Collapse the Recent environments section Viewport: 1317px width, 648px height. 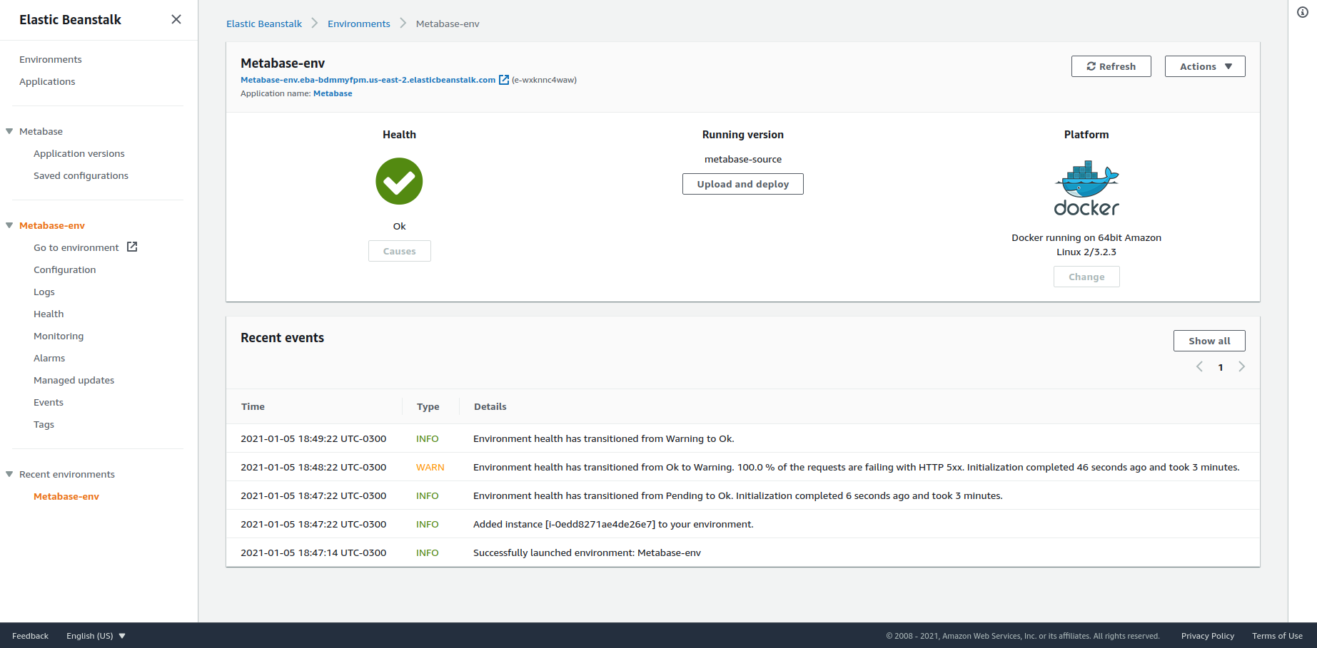[9, 474]
